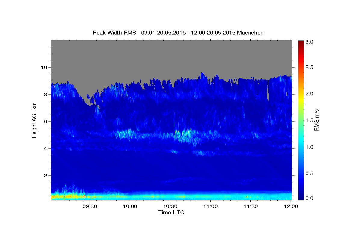Click the colorbar value 2.0

coord(309,94)
